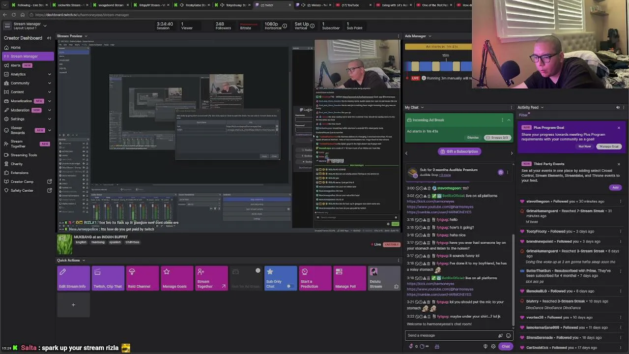Close the Plus Program Goal card

point(619,128)
